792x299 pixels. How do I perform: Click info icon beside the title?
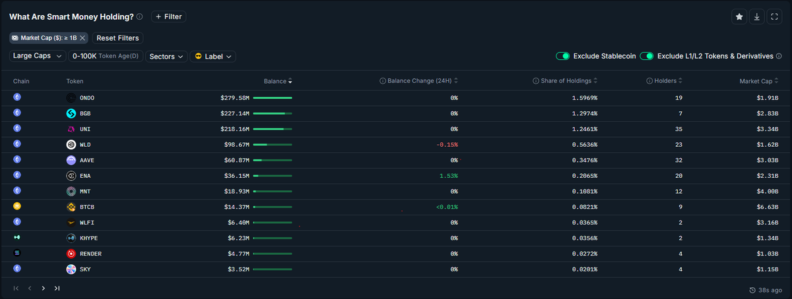point(139,16)
